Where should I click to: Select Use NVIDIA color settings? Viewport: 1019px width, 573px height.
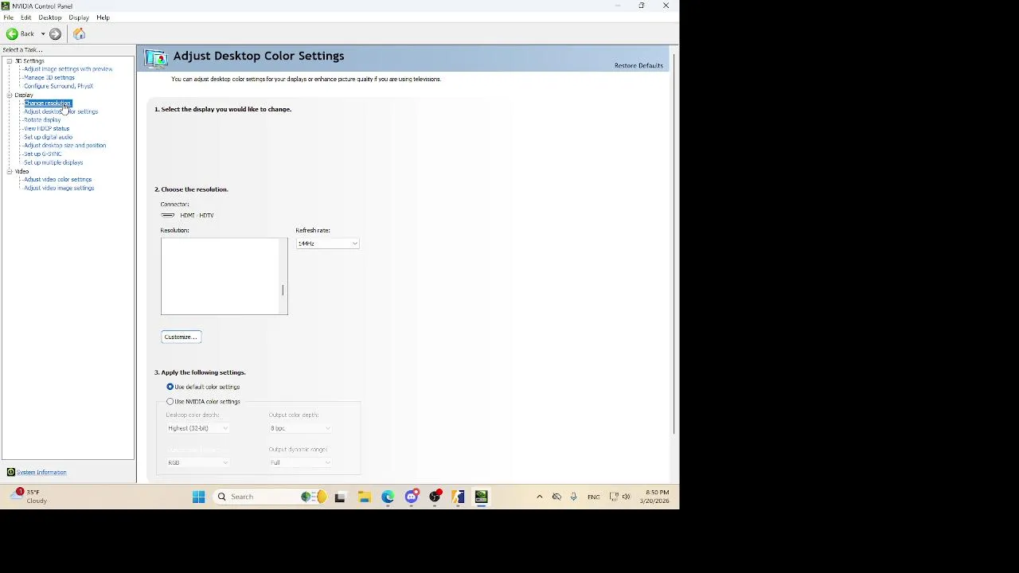[x=170, y=401]
